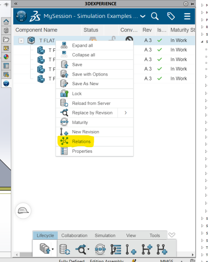Viewport: 208px width, 262px height.
Task: Choose Replace by Revision in context menu
Action: click(87, 113)
